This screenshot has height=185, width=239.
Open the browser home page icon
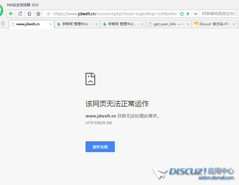click(29, 14)
